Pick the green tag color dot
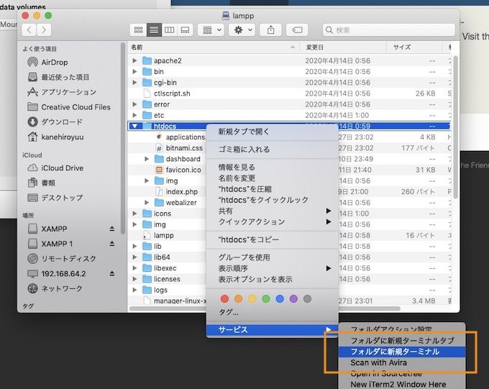The width and height of the screenshot is (489, 389). (266, 298)
